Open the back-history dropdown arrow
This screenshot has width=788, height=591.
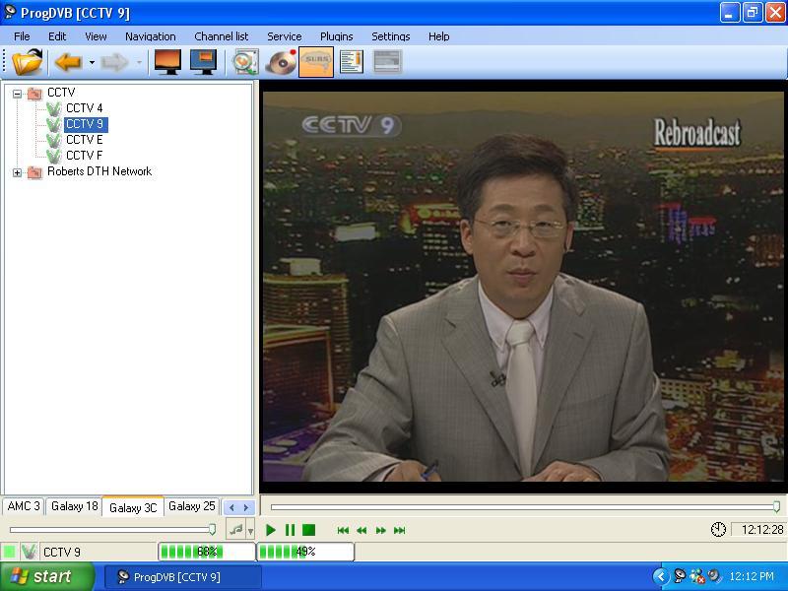[x=92, y=63]
